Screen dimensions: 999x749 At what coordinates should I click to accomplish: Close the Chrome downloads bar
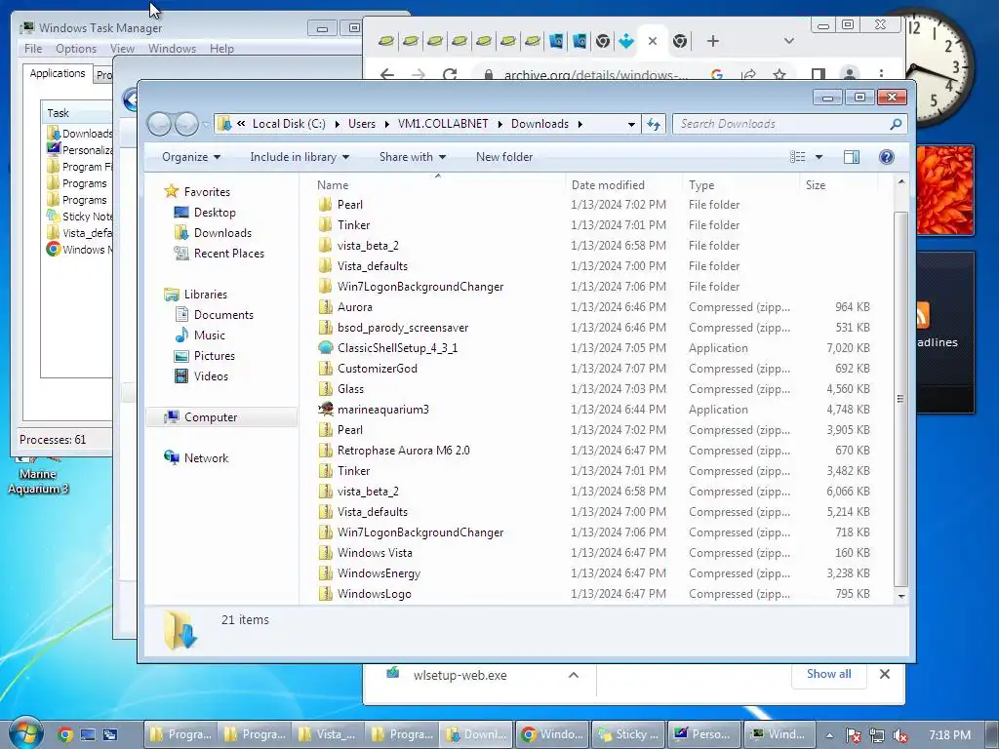pos(884,674)
